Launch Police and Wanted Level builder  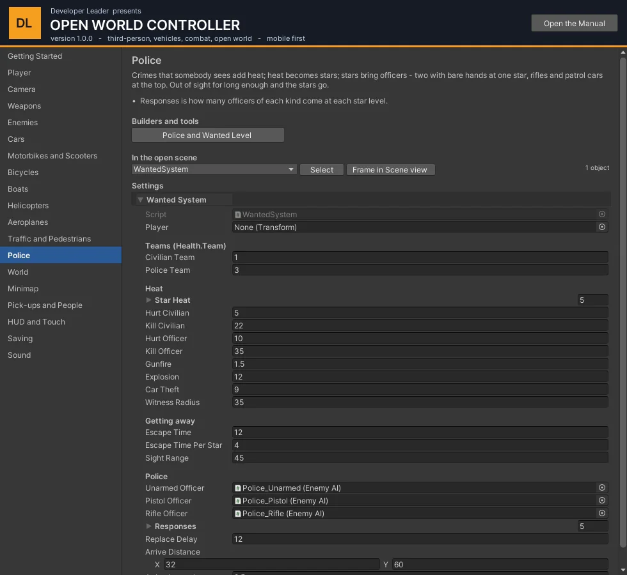click(208, 135)
